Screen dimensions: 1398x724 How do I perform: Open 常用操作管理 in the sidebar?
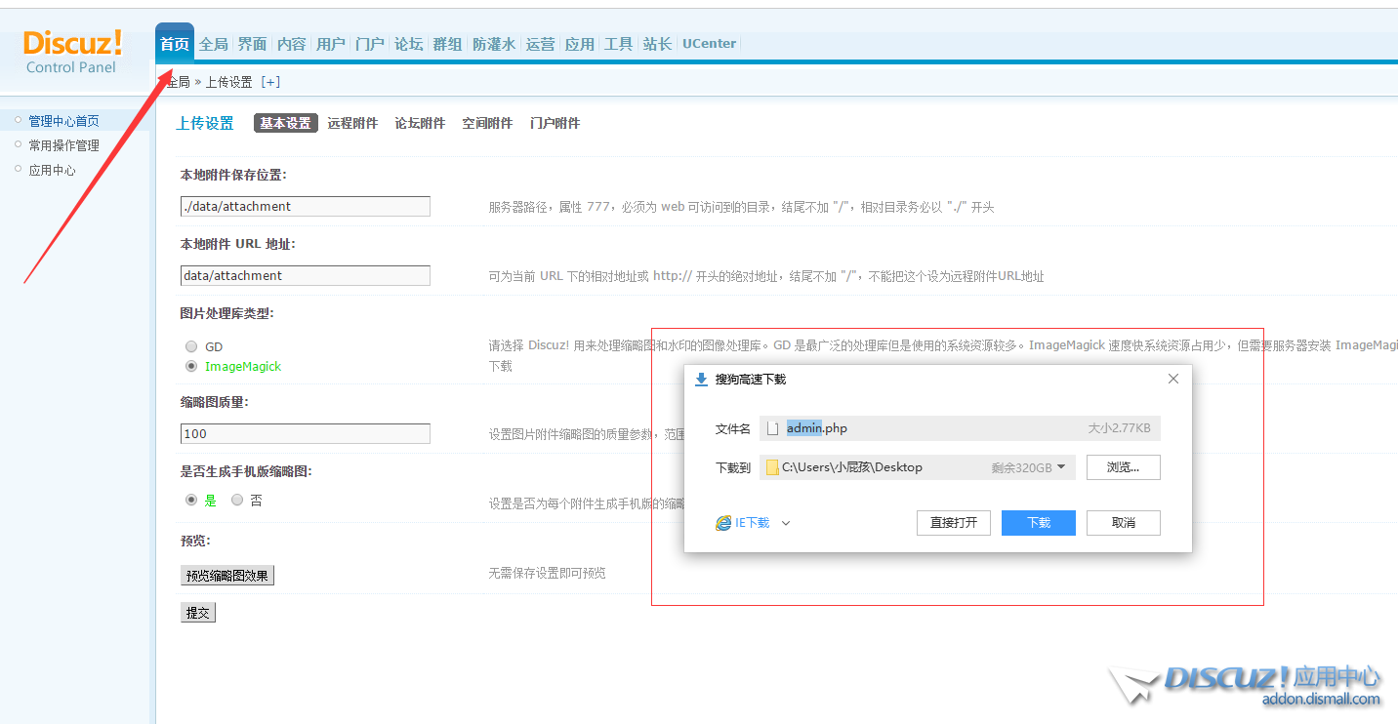pyautogui.click(x=63, y=145)
